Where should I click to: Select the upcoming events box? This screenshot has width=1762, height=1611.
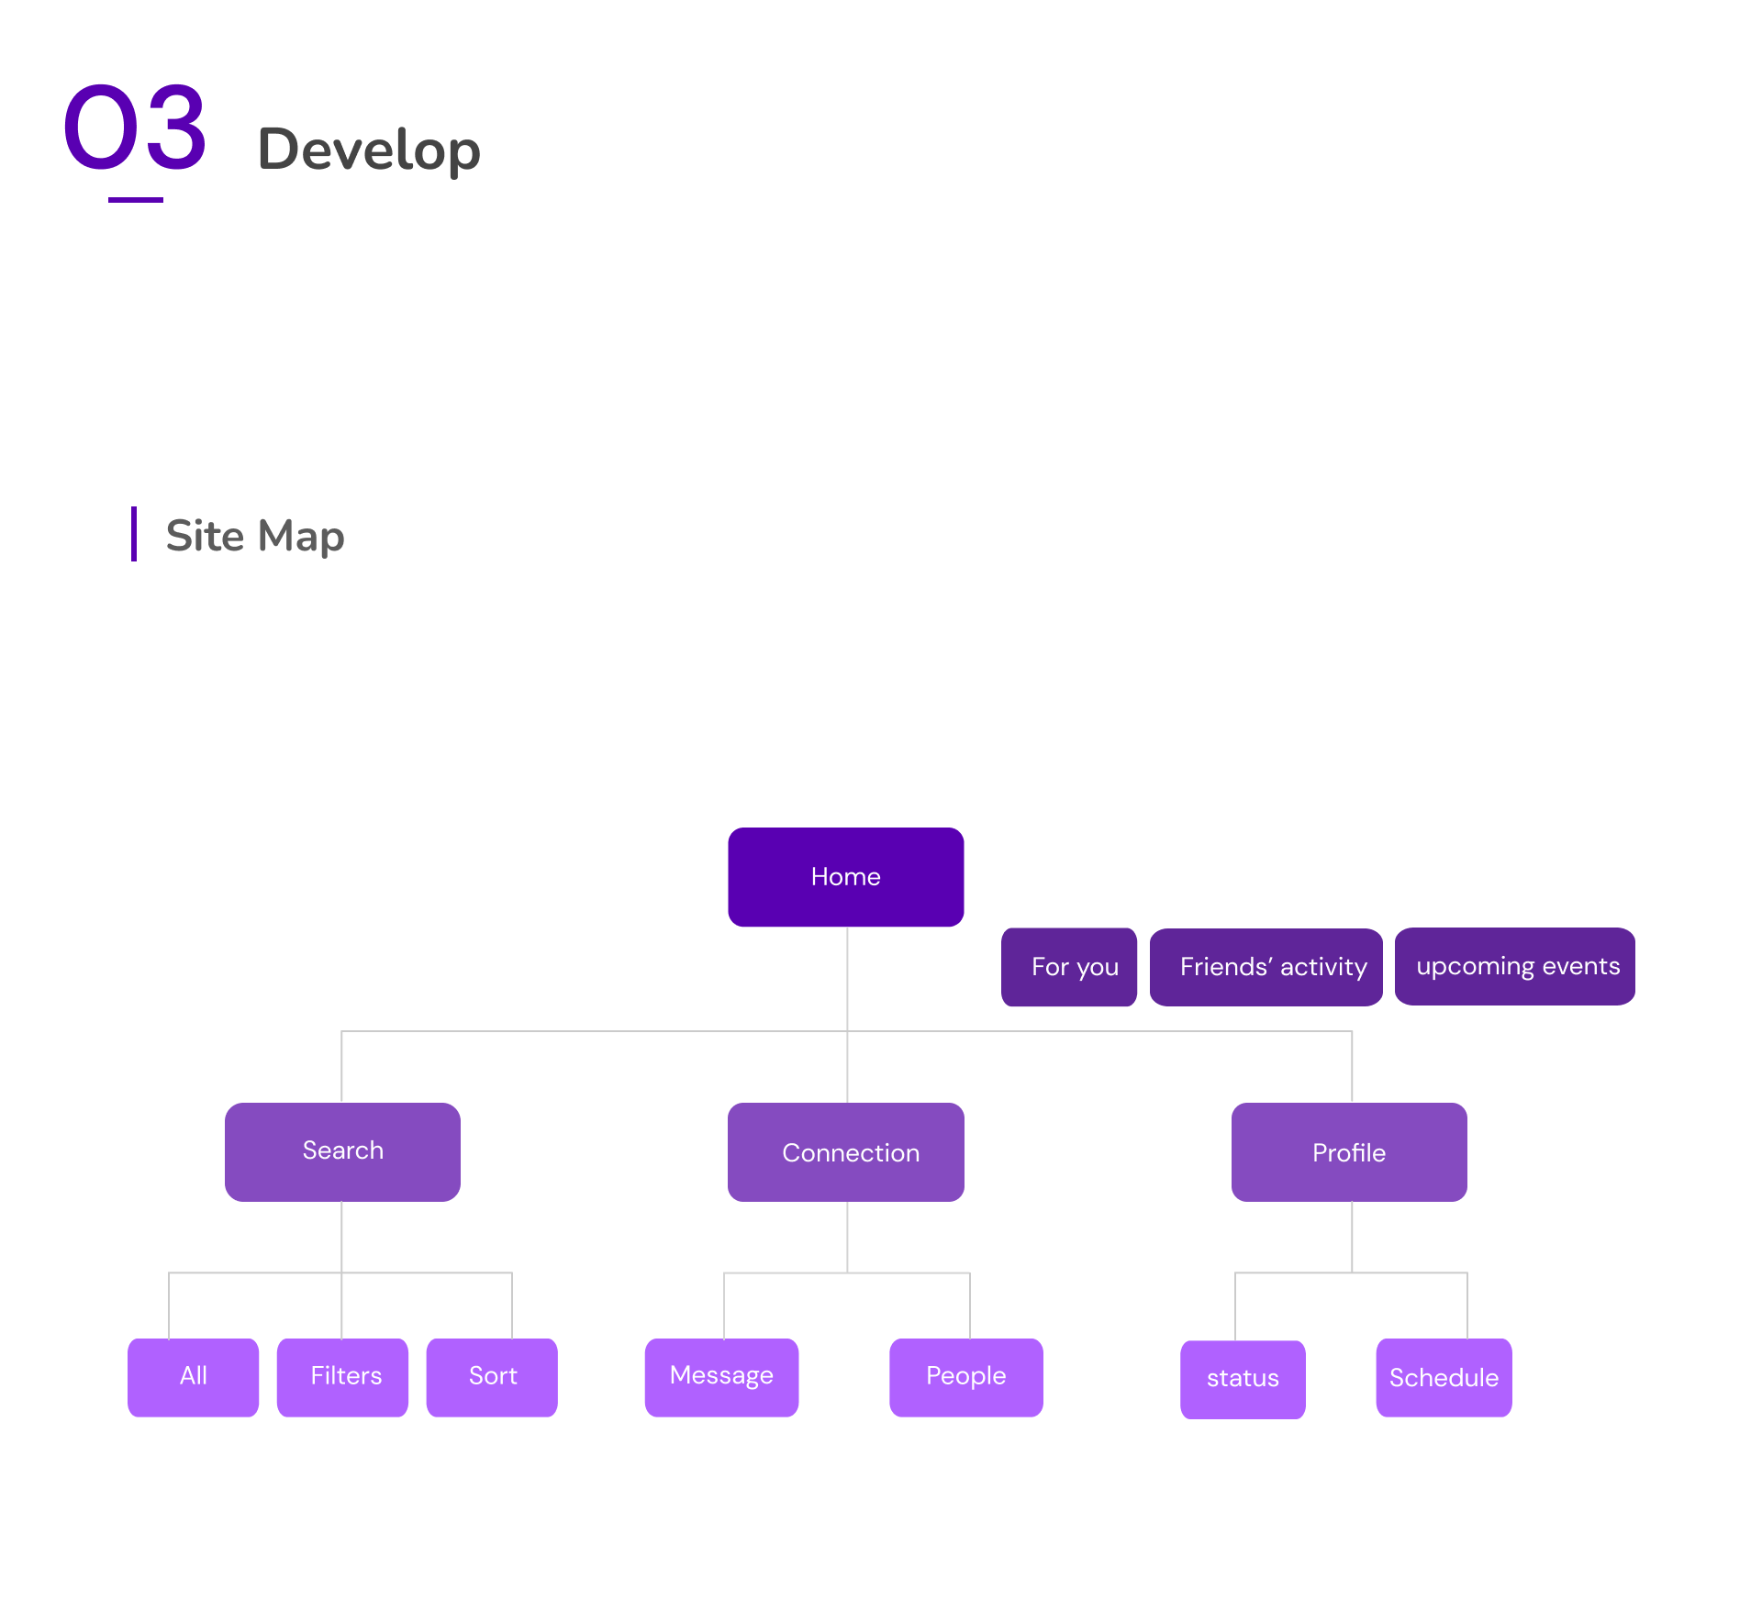(1514, 966)
